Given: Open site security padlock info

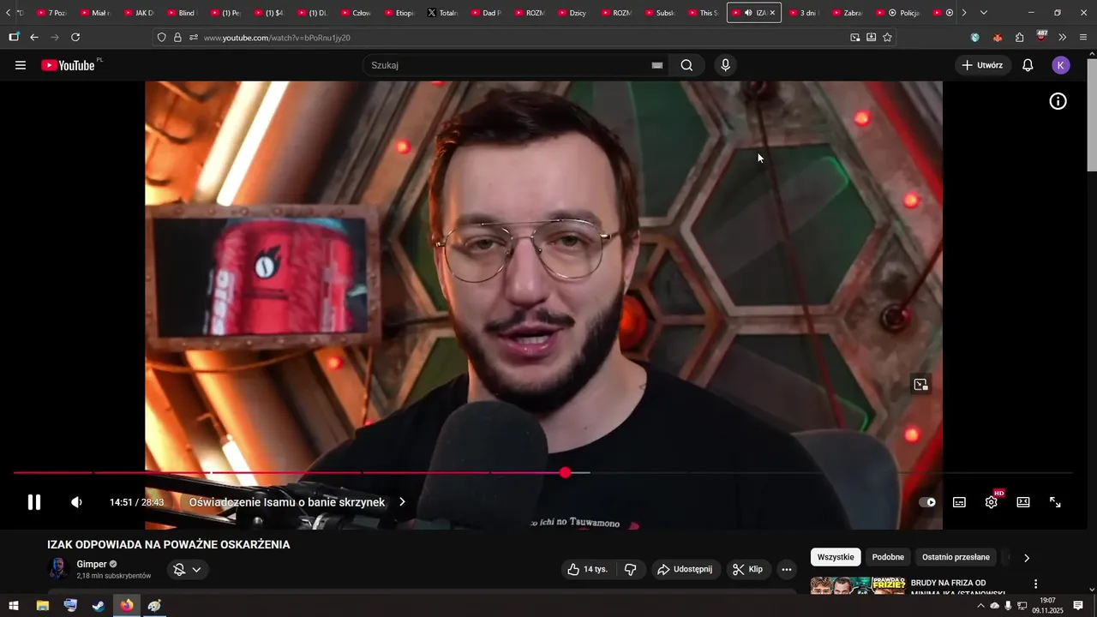Looking at the screenshot, I should pos(177,38).
